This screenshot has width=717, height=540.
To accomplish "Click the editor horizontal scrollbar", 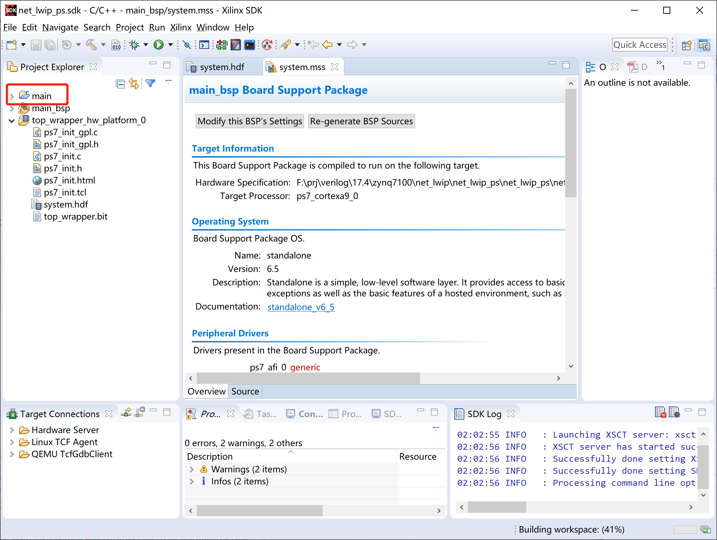I will tap(308, 379).
